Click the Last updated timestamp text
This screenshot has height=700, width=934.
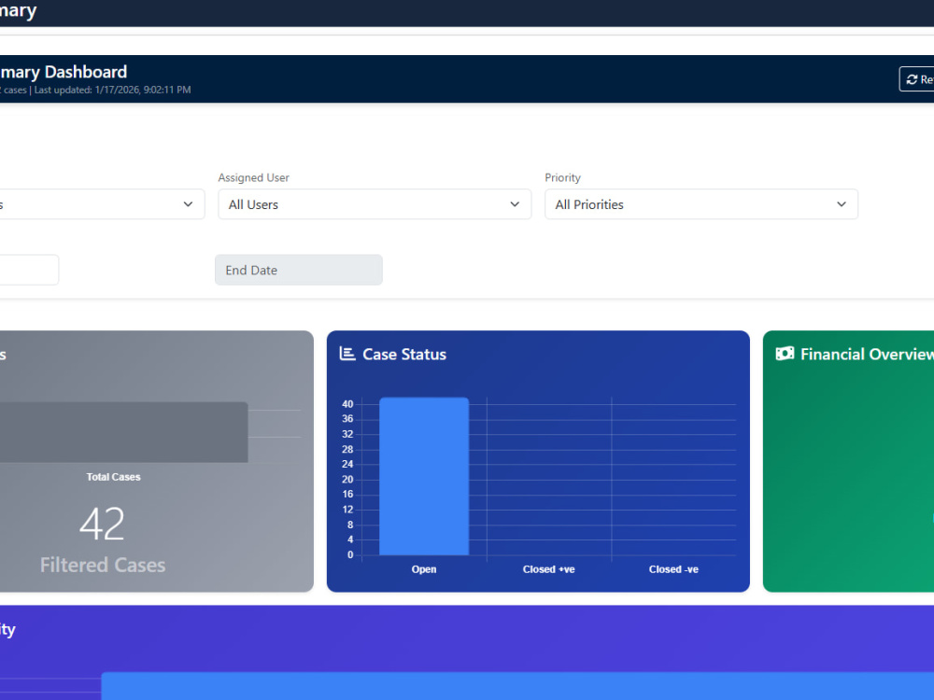[113, 90]
